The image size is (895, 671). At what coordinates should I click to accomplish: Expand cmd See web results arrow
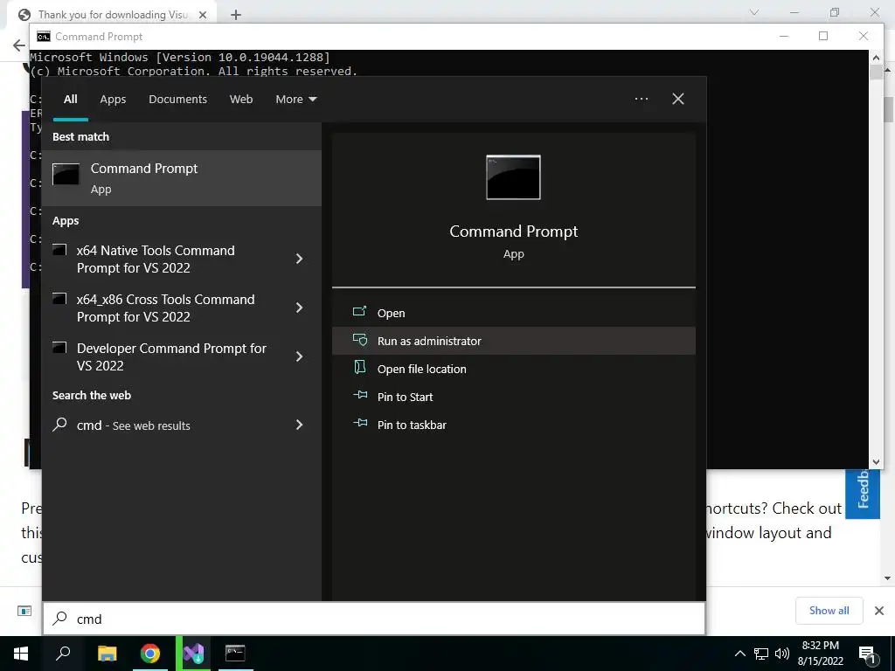pos(299,425)
